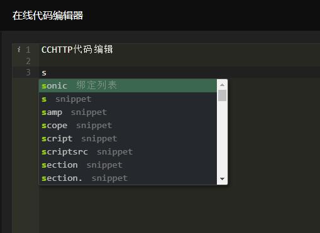This screenshot has width=320, height=233.
Task: Click line number 2 in the gutter
Action: [x=28, y=61]
